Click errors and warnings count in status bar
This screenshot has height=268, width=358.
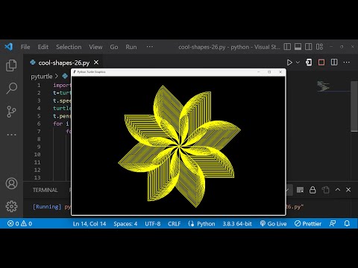[19, 223]
